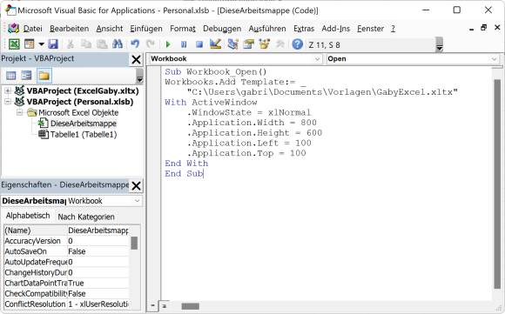Collapse VBAProject (Personal.xlsb) node
Viewport: 505px width, 314px height.
8,102
